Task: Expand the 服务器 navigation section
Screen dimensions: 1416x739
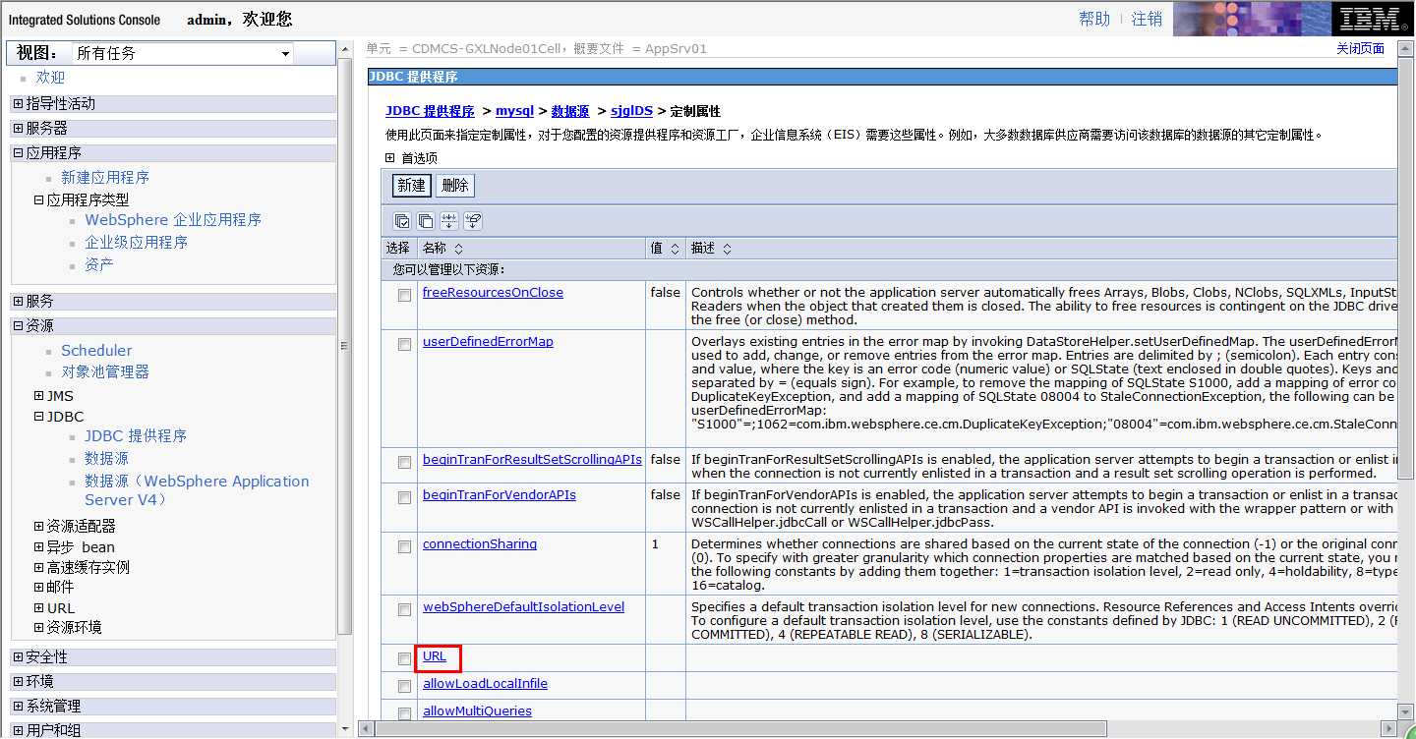Action: point(19,128)
